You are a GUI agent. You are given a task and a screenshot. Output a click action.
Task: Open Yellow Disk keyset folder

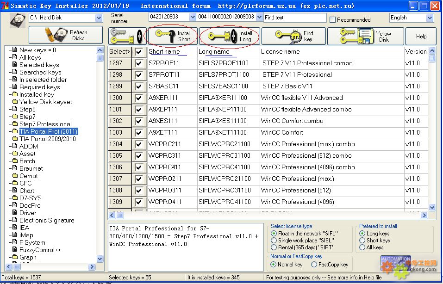pyautogui.click(x=46, y=102)
